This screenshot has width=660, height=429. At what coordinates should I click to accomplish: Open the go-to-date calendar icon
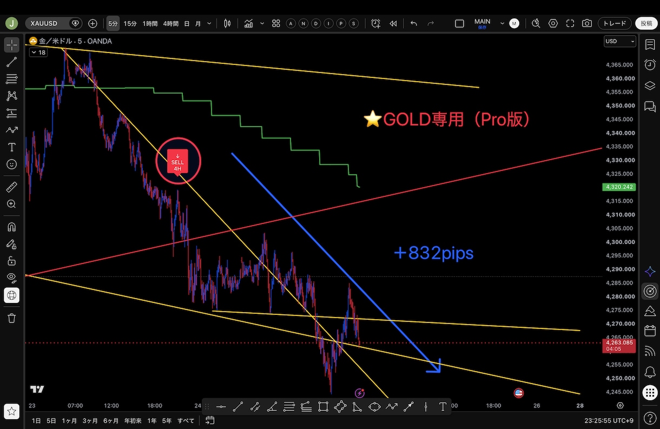(210, 420)
